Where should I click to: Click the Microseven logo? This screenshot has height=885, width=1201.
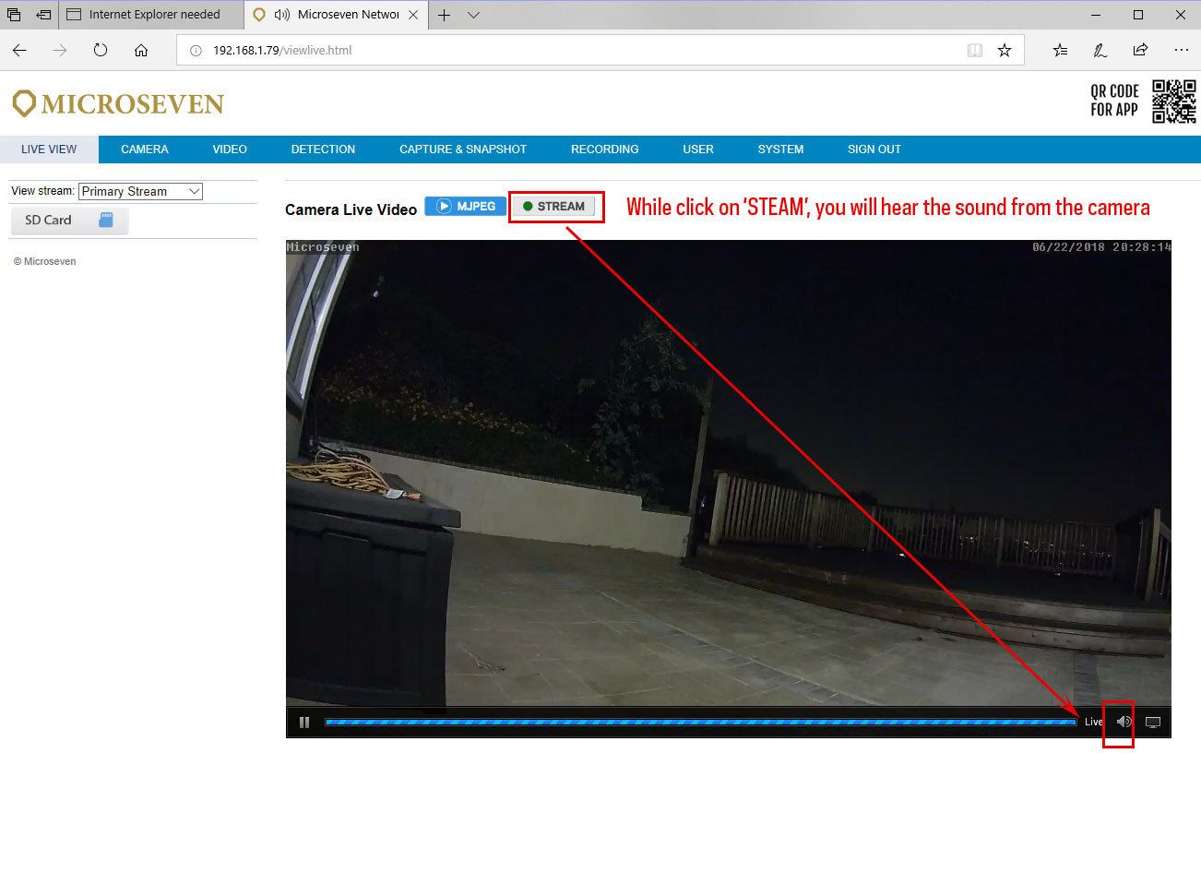[x=118, y=103]
